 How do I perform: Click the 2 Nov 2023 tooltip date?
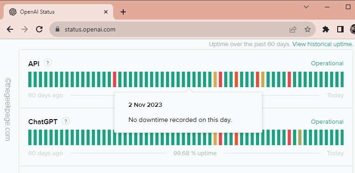tap(145, 105)
